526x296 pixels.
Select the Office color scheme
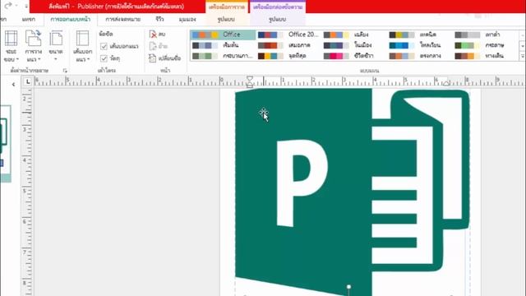[x=223, y=35]
